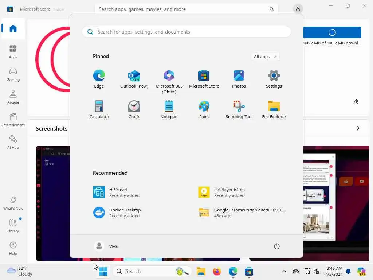Open What's New in Store sidebar

13,203
